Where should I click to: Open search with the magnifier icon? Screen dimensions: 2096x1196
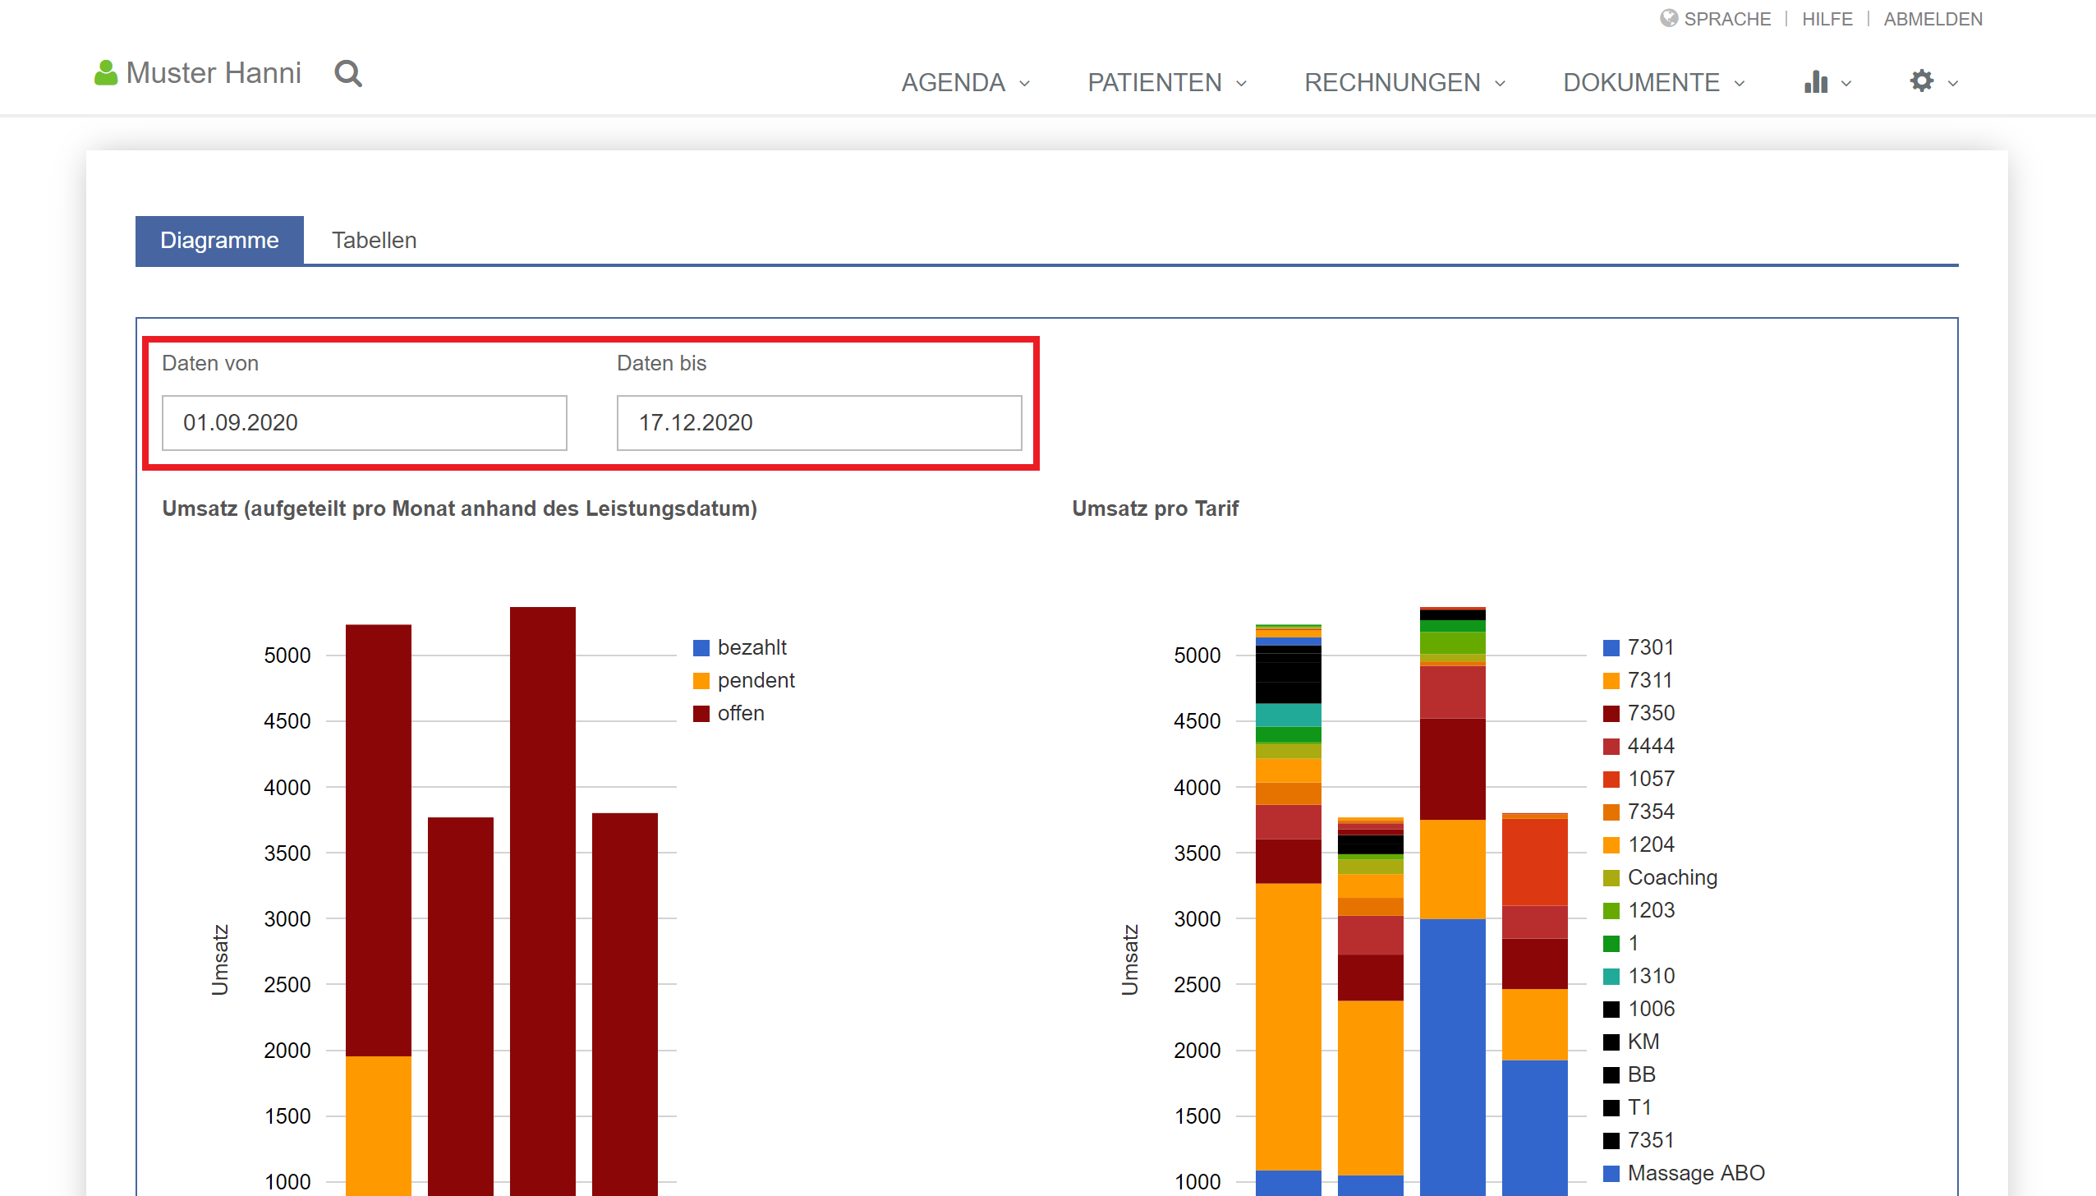348,74
